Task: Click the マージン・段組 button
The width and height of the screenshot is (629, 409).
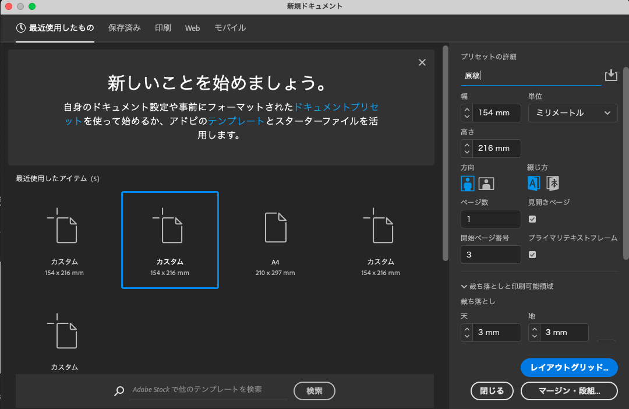Action: (568, 391)
